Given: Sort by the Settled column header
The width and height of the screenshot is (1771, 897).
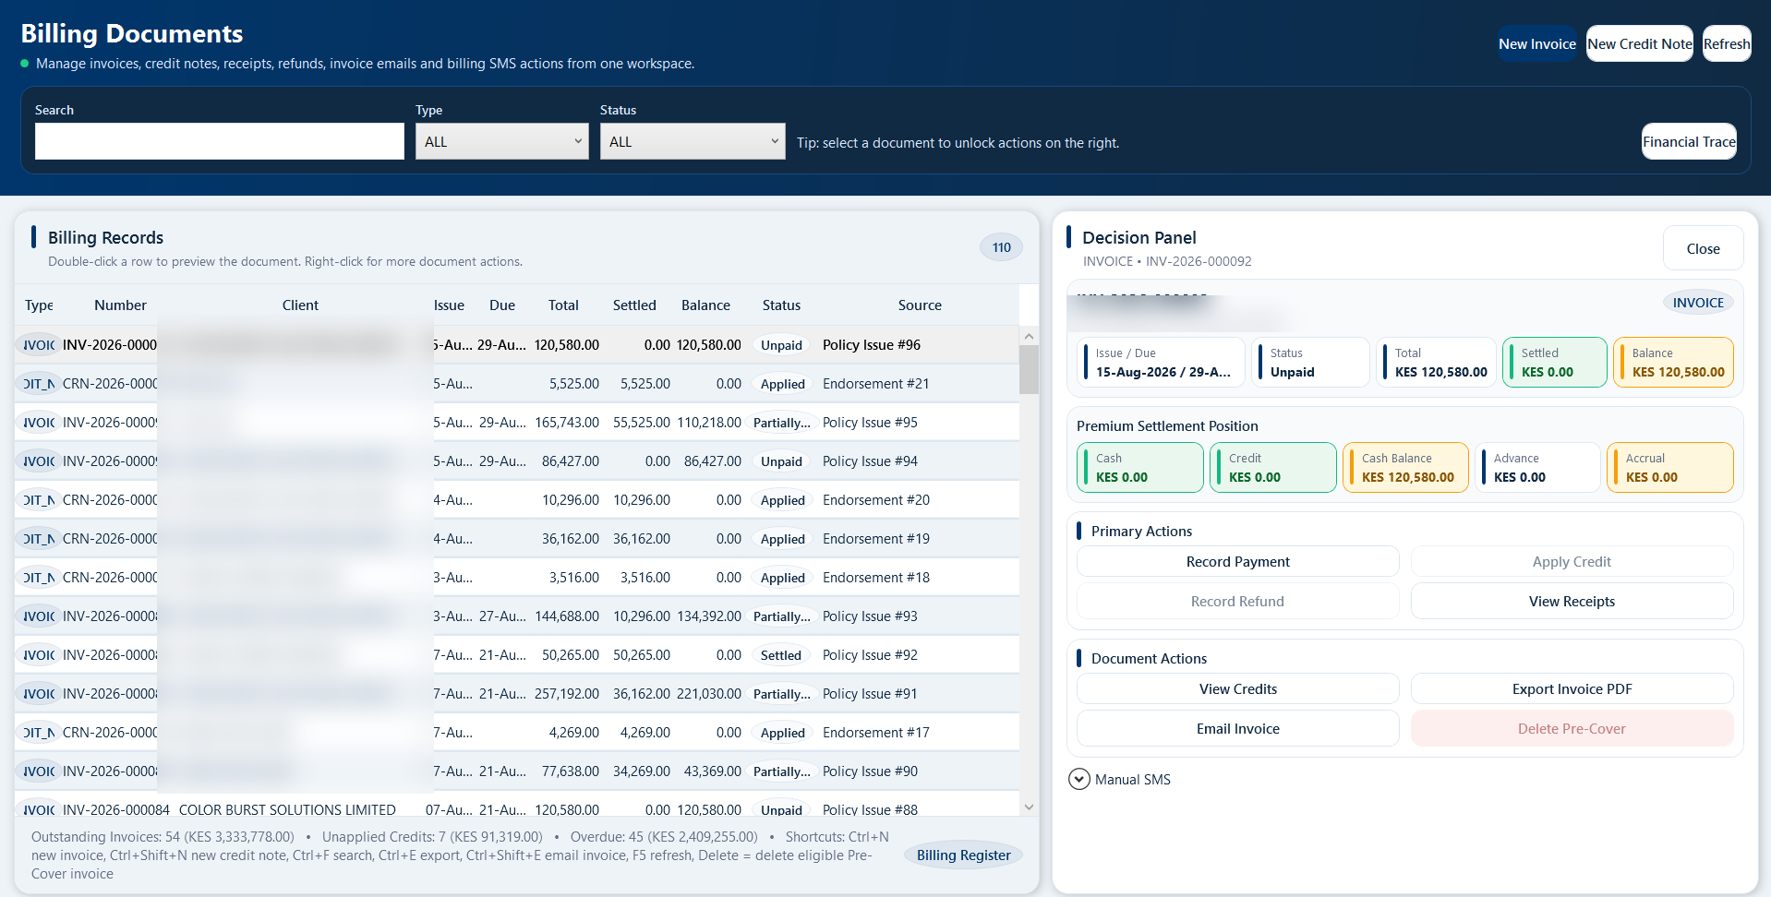Looking at the screenshot, I should point(634,305).
